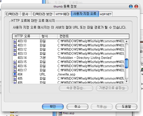143x116 pixels.
Task: Select the 403;10 file icon
Action: point(15,41)
